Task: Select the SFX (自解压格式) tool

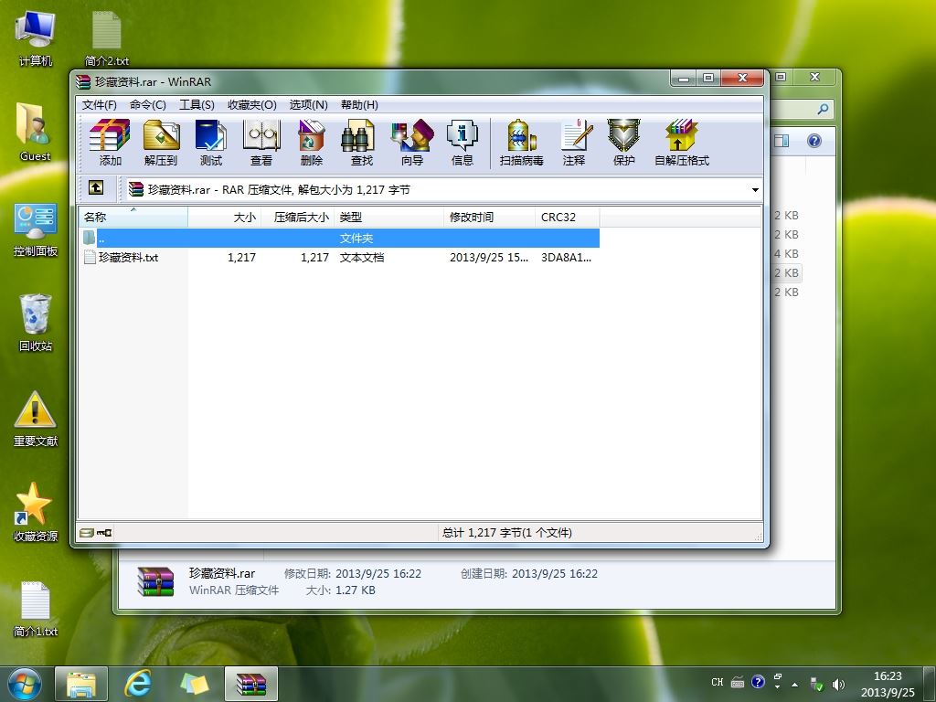Action: tap(681, 143)
